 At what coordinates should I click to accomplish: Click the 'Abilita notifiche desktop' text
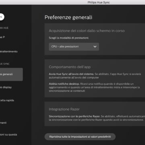pos(64,84)
